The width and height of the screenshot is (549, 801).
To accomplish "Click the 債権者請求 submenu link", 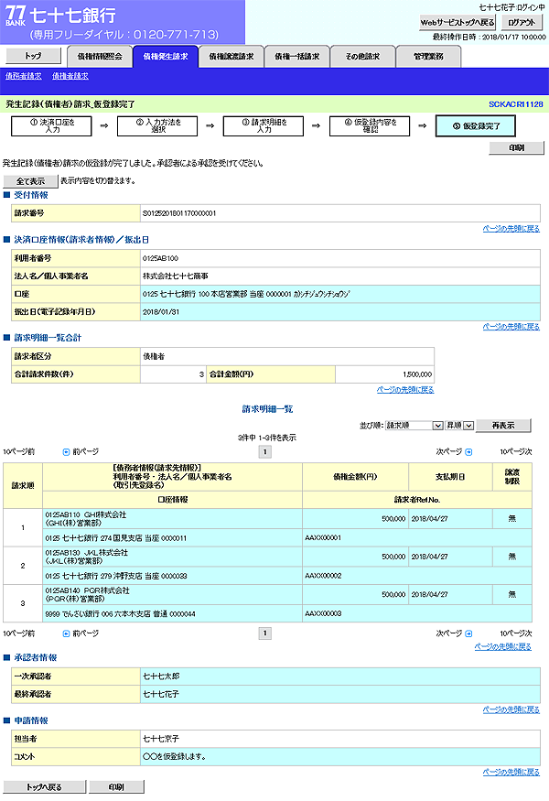I will click(70, 76).
